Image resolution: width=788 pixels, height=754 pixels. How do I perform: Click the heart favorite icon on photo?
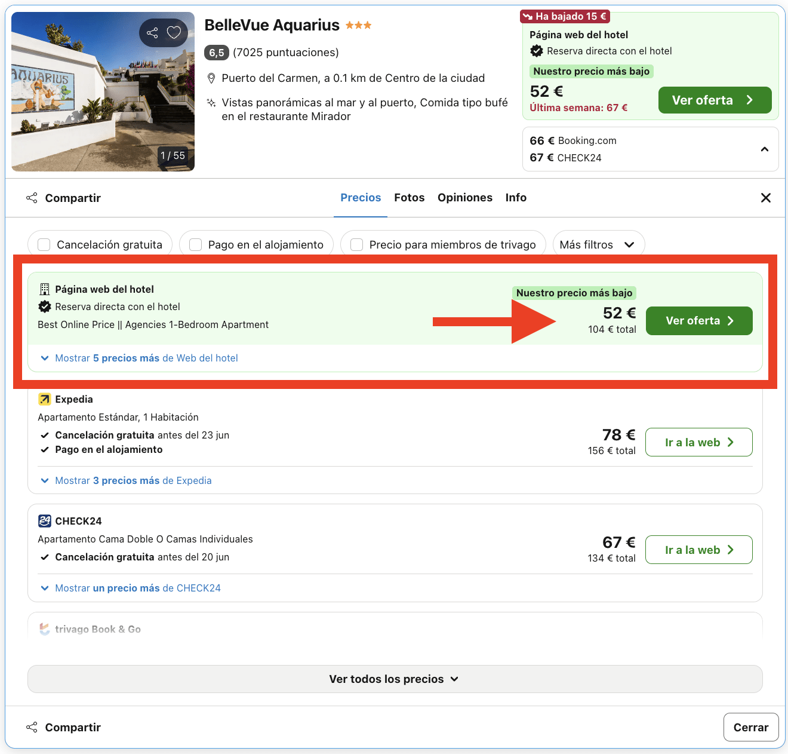[174, 33]
